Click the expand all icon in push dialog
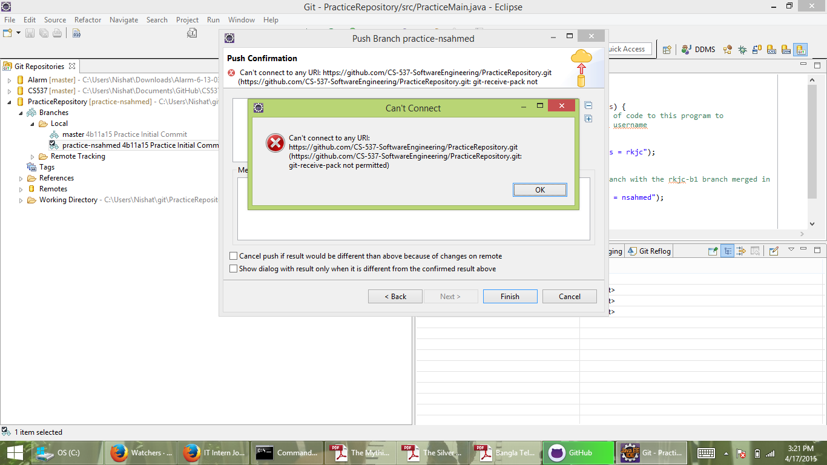 (x=588, y=119)
